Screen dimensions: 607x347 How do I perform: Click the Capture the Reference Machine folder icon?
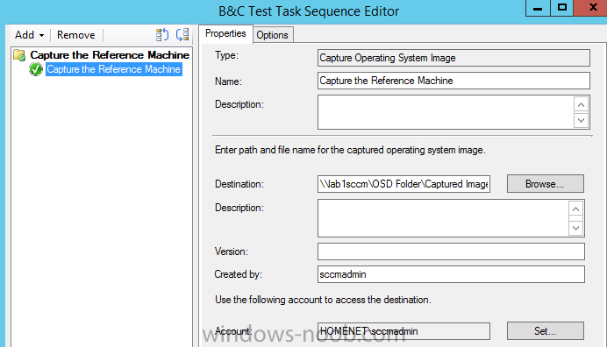click(x=19, y=55)
